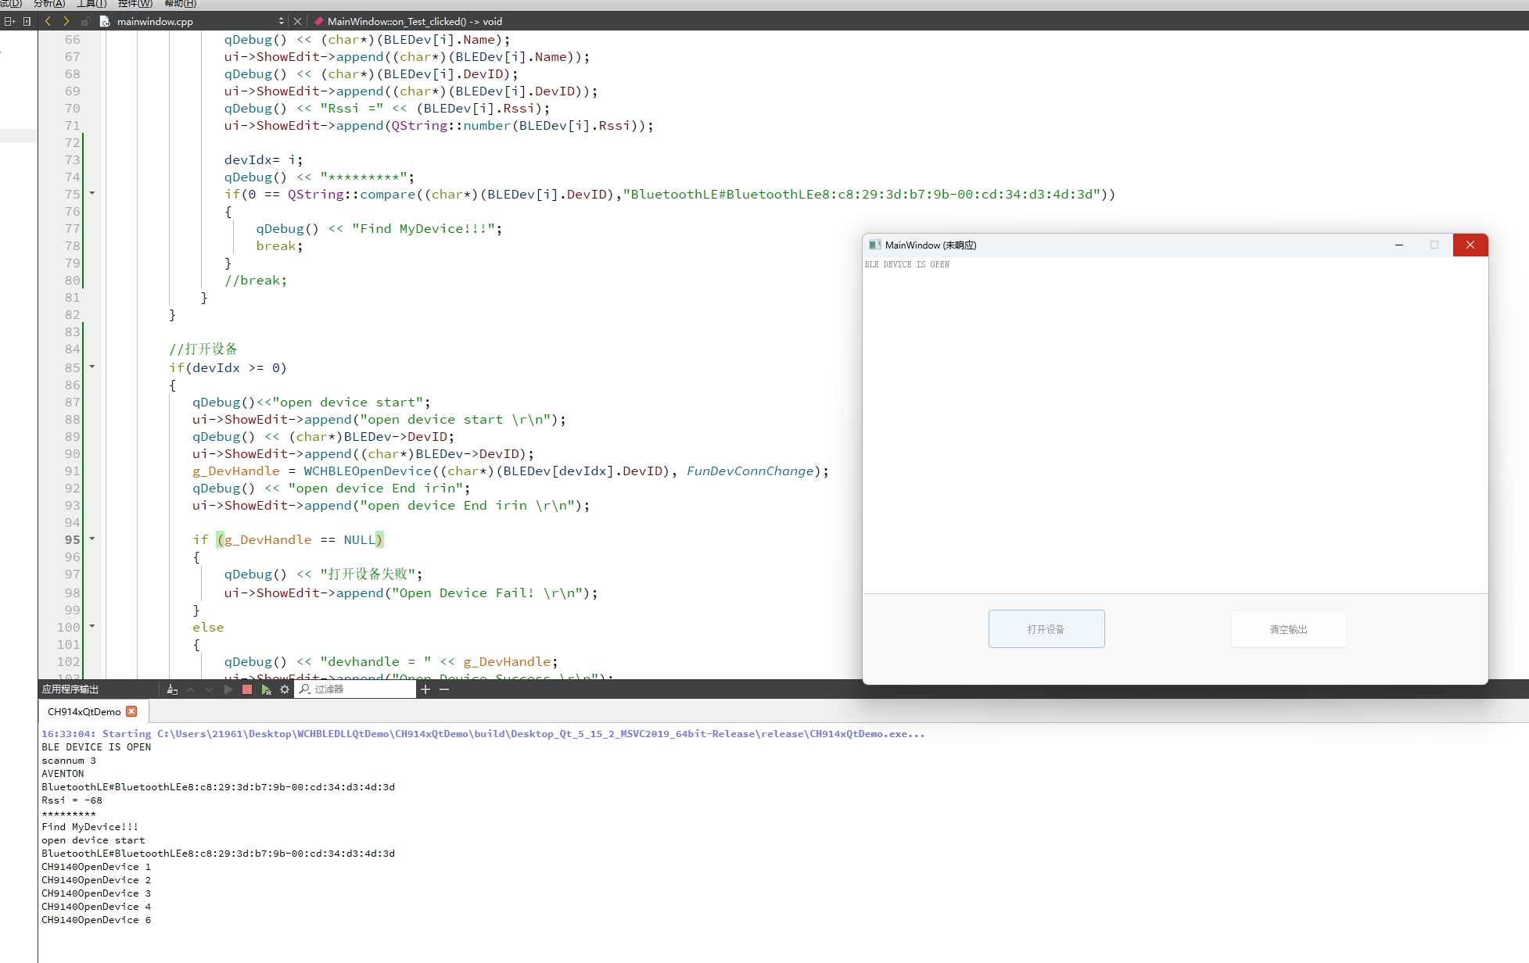Click the g_DevHandle == NULL condition
Screen dimensions: 1529x963
pyautogui.click(x=300, y=540)
